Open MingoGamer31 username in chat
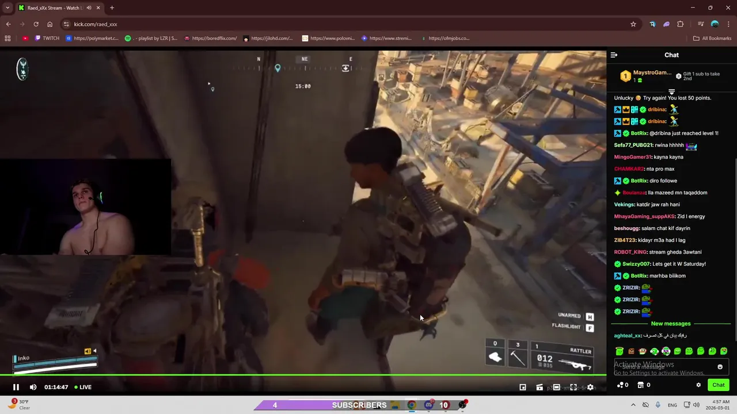 pos(633,157)
